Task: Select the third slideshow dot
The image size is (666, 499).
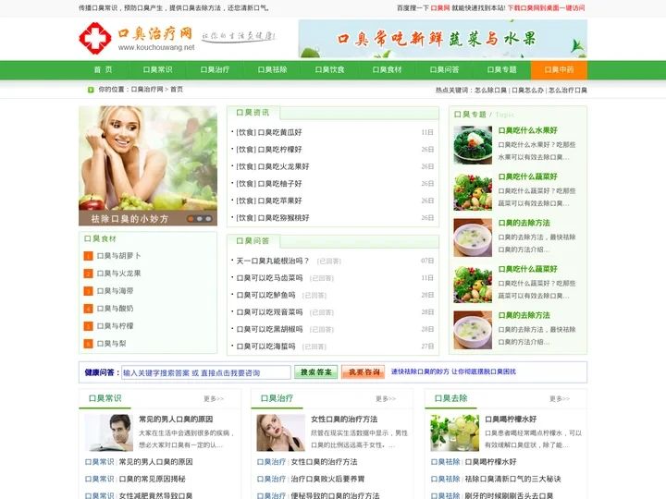Action: pos(208,219)
